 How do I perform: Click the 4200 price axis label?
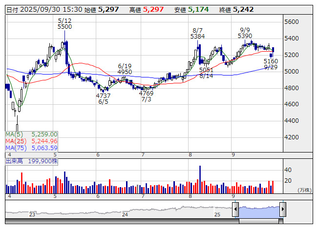[292, 137]
